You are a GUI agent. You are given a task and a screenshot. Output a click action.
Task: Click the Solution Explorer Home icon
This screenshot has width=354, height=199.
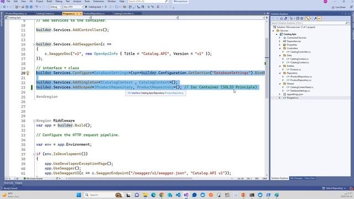[x=282, y=18]
